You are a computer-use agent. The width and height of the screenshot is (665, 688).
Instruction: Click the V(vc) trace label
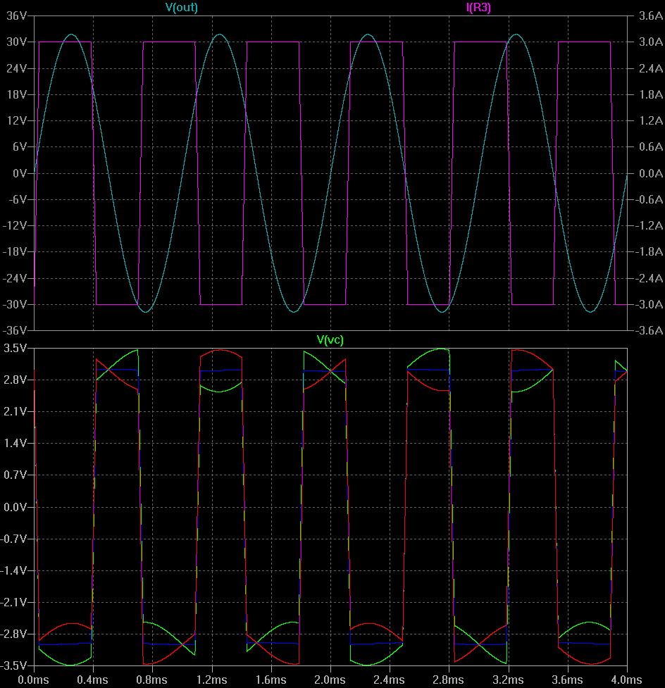click(330, 340)
